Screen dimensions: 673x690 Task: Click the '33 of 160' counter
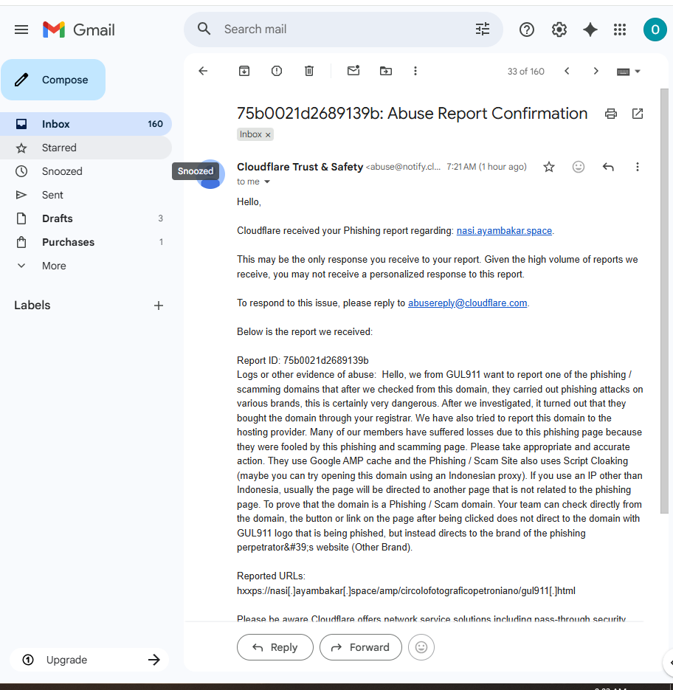tap(525, 72)
